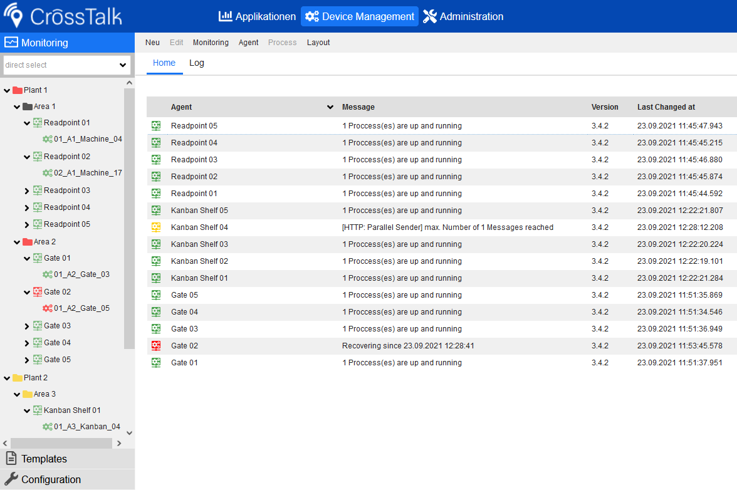Click green status icon of Readpoint 05 table row
The width and height of the screenshot is (737, 490).
(x=156, y=125)
